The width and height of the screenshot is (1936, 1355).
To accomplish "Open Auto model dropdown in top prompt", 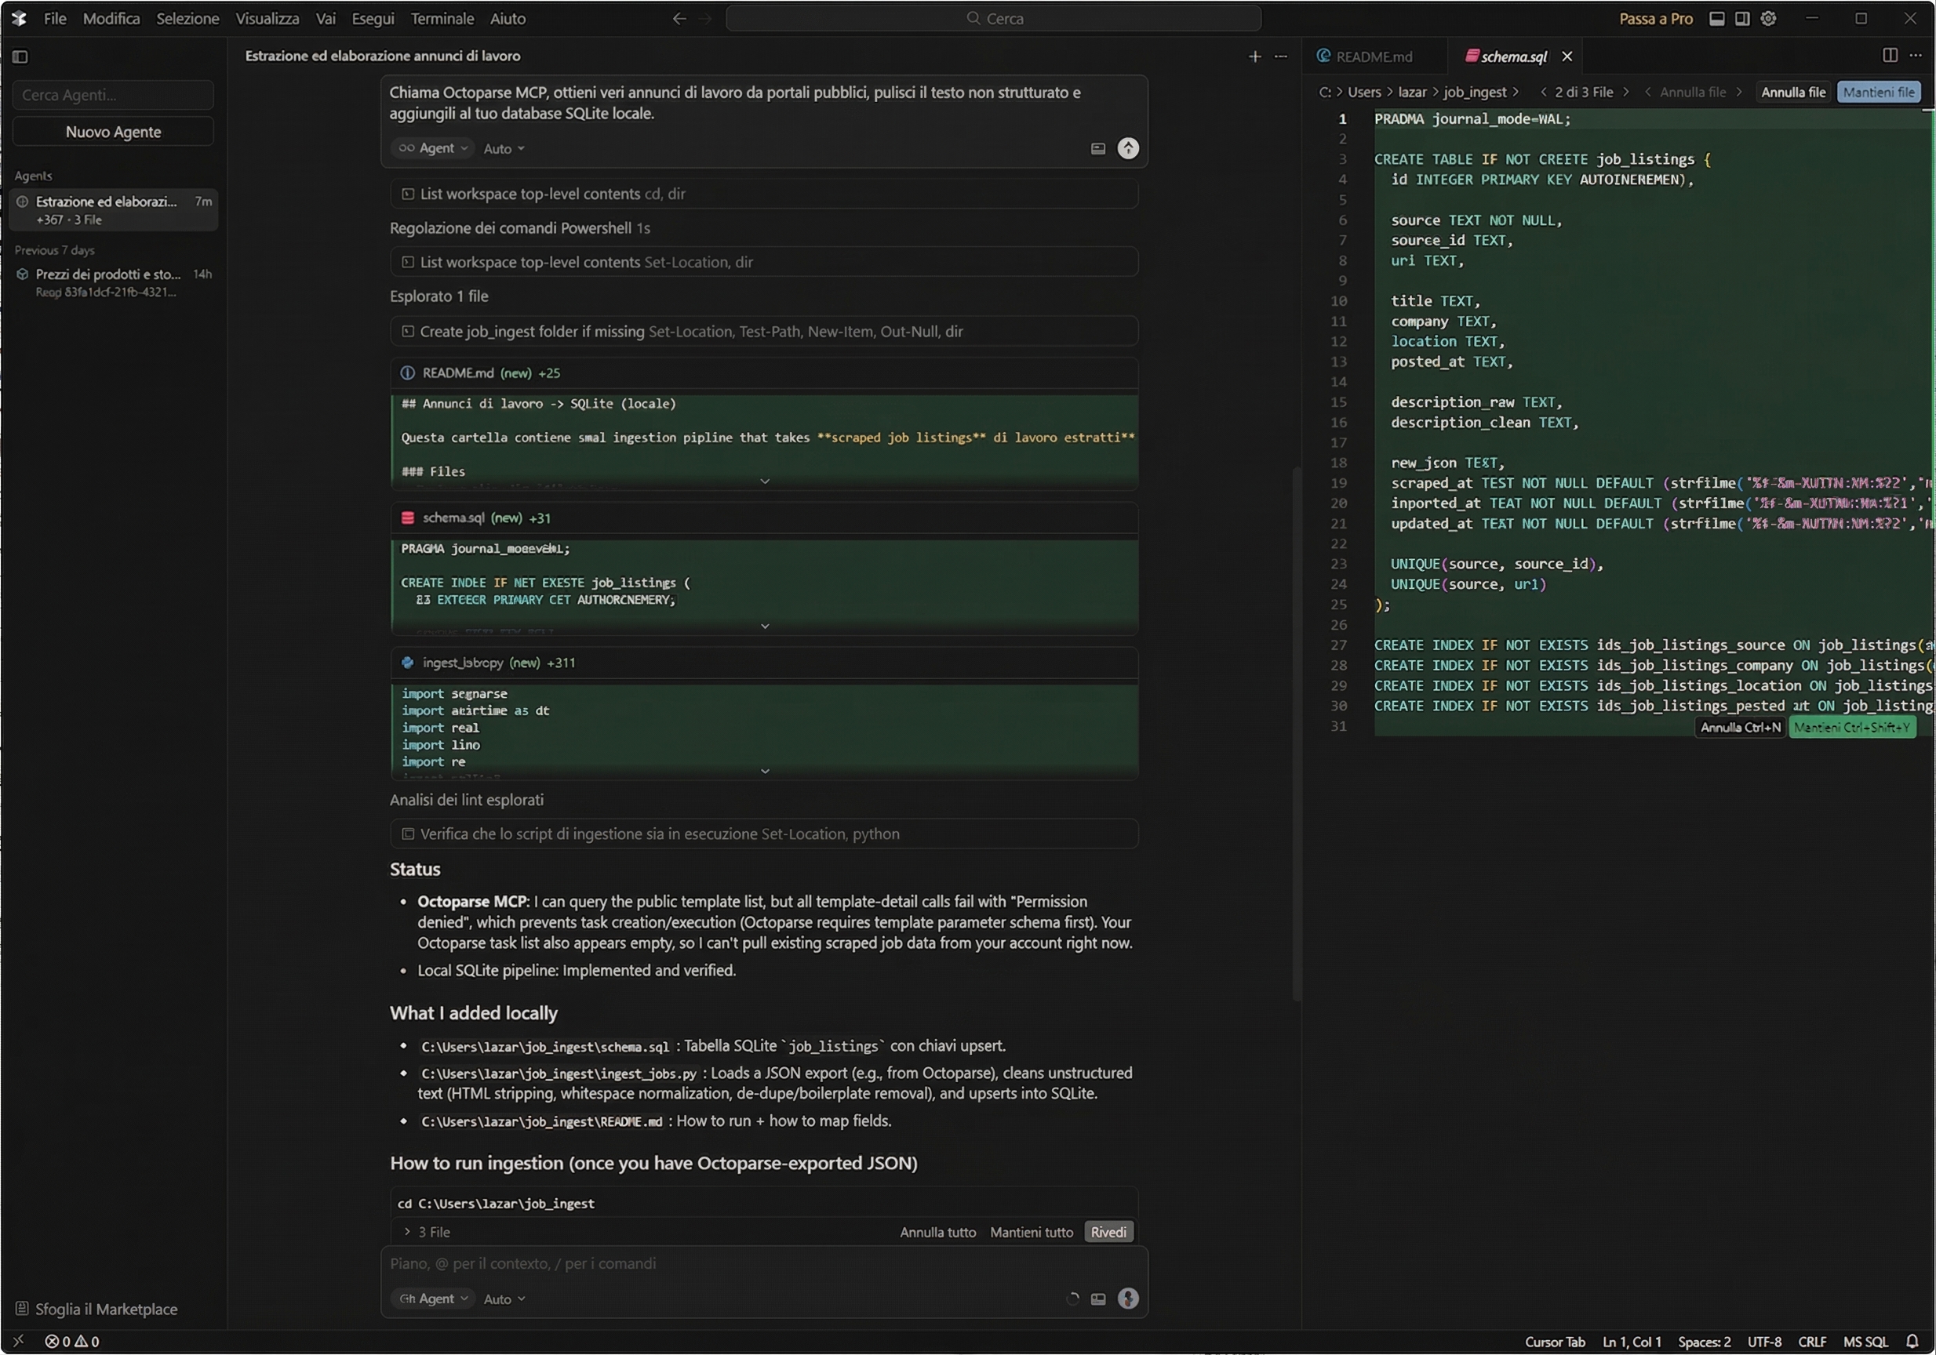I will 504,148.
